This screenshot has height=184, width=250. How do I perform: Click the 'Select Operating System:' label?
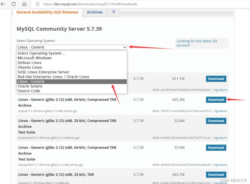click(36, 41)
